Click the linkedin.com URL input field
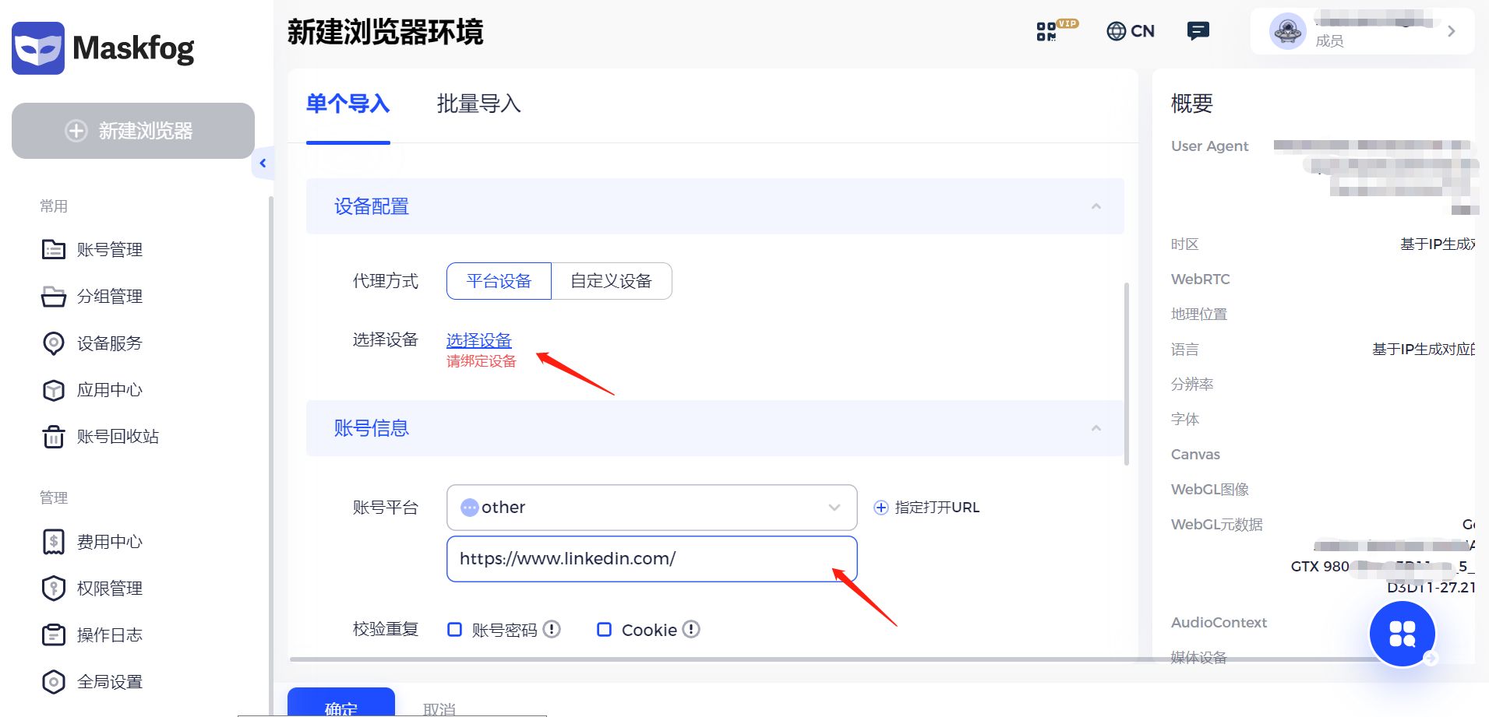Screen dimensions: 1489x717 tap(651, 558)
